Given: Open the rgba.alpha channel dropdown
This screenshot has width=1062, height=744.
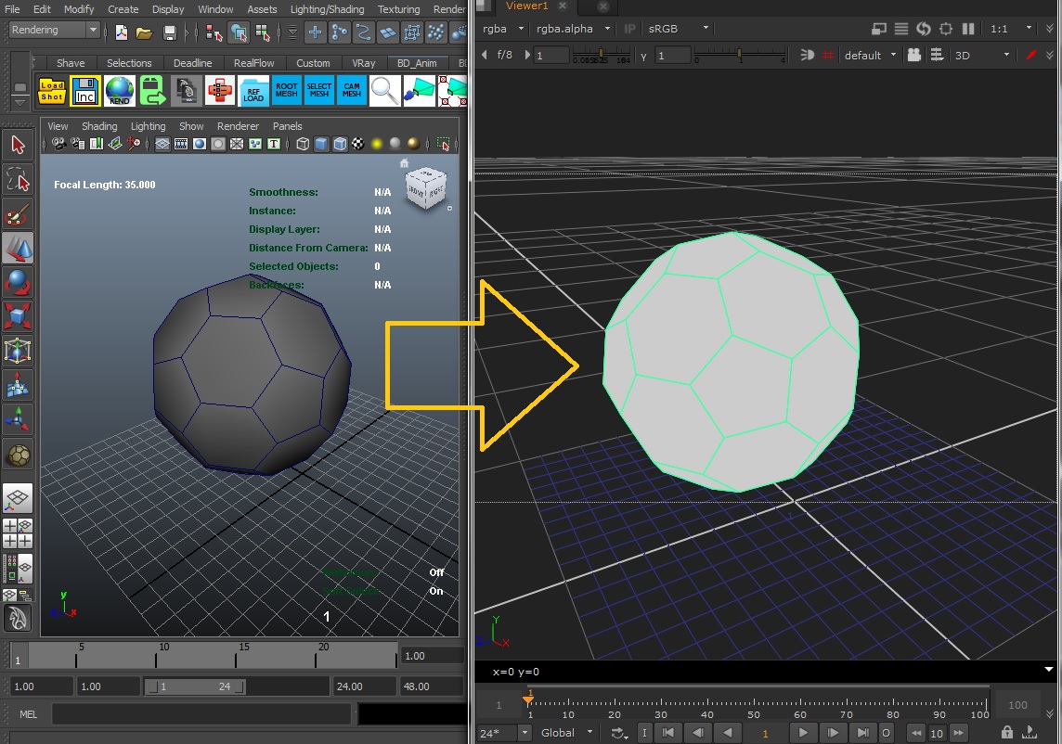Looking at the screenshot, I should click(573, 29).
